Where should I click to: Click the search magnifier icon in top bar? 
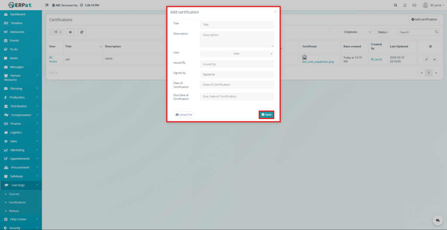pos(395,5)
